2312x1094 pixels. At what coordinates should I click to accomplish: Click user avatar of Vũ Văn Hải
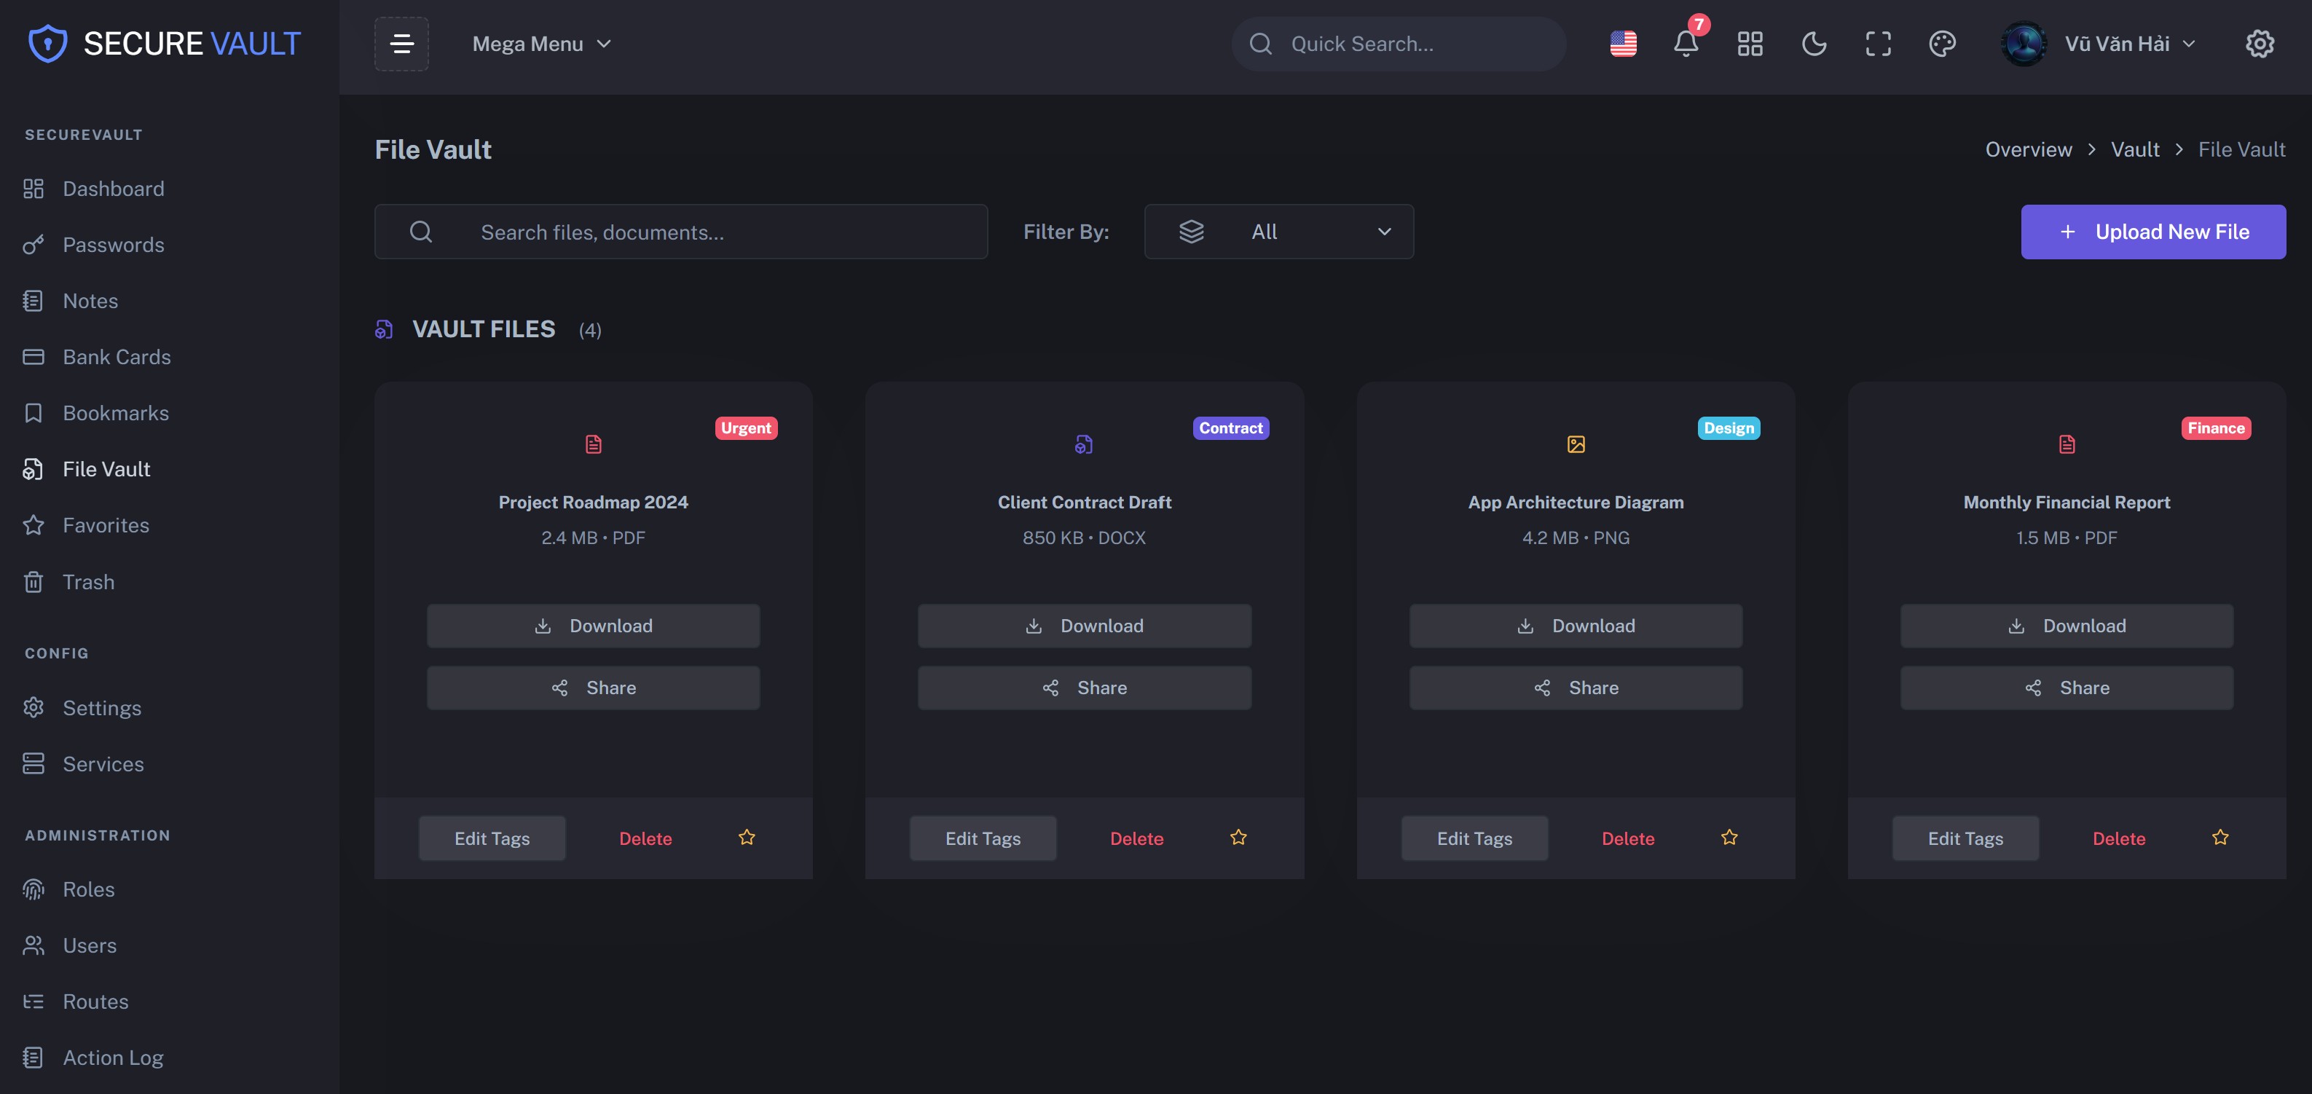tap(2023, 44)
